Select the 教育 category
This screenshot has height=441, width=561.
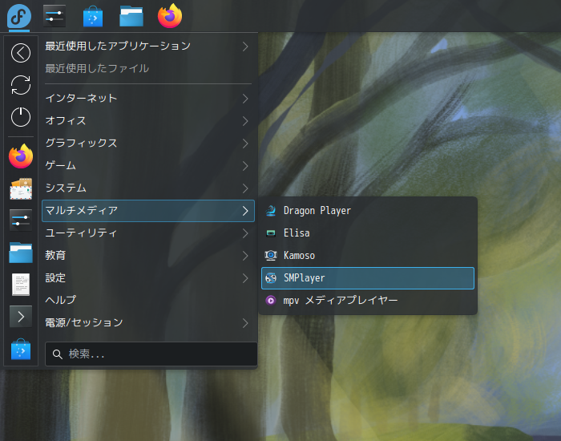[148, 256]
